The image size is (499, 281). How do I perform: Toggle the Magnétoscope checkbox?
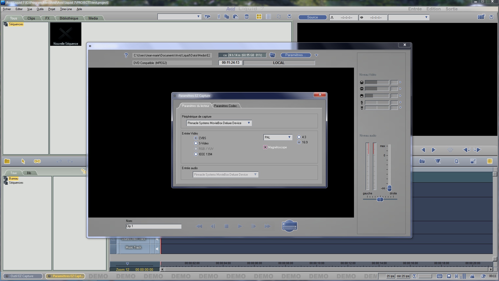[x=265, y=147]
